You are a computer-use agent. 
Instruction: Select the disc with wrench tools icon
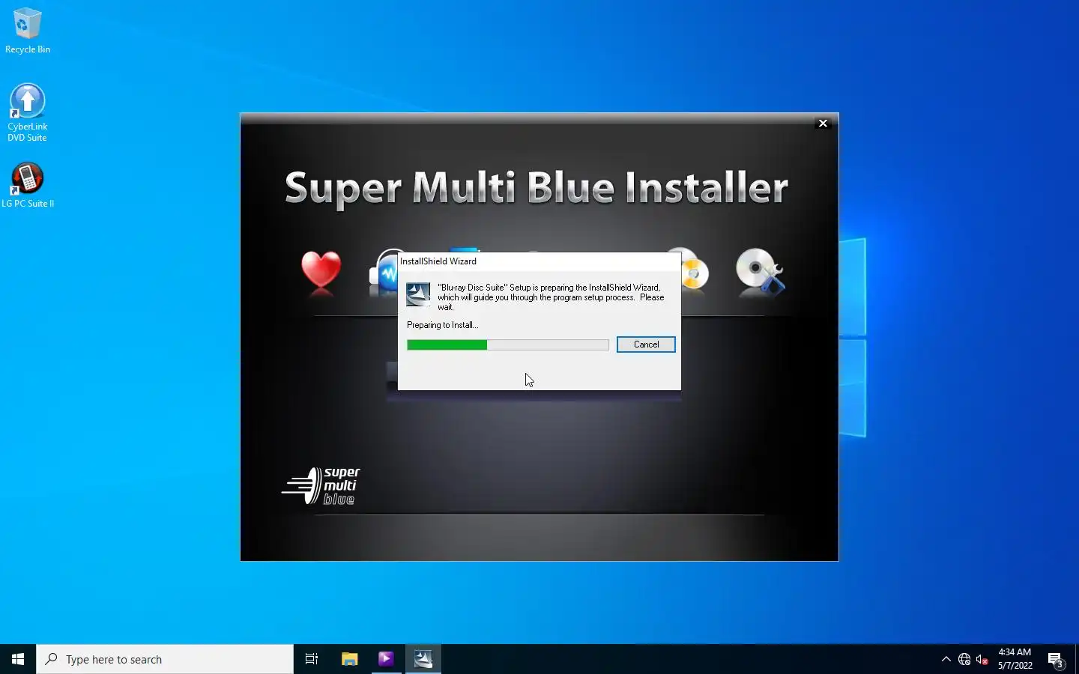[760, 271]
